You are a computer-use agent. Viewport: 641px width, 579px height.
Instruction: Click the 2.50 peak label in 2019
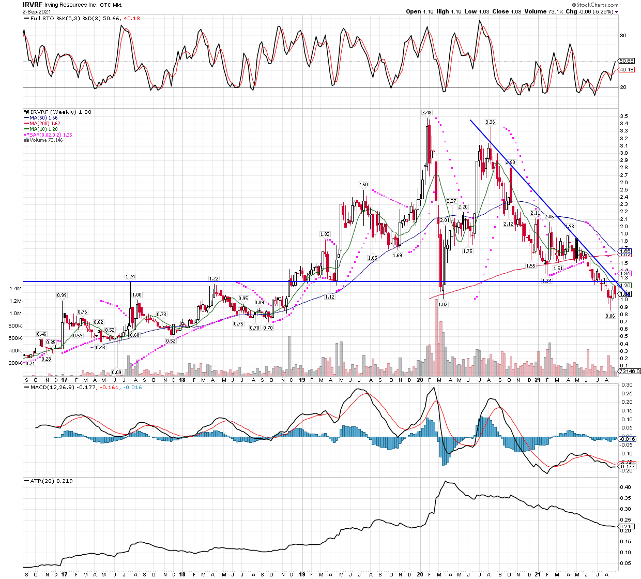coord(363,184)
